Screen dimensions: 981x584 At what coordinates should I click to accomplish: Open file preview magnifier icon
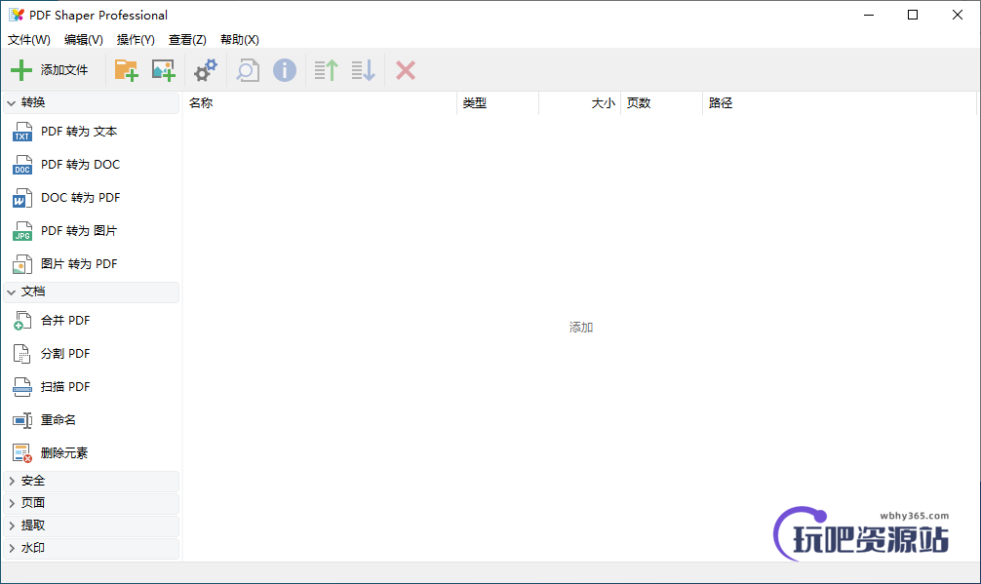[x=247, y=70]
